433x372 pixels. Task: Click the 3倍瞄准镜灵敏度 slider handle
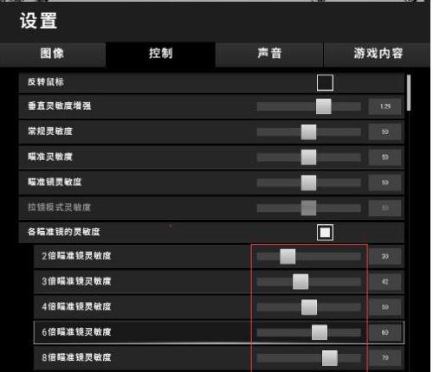coord(301,282)
